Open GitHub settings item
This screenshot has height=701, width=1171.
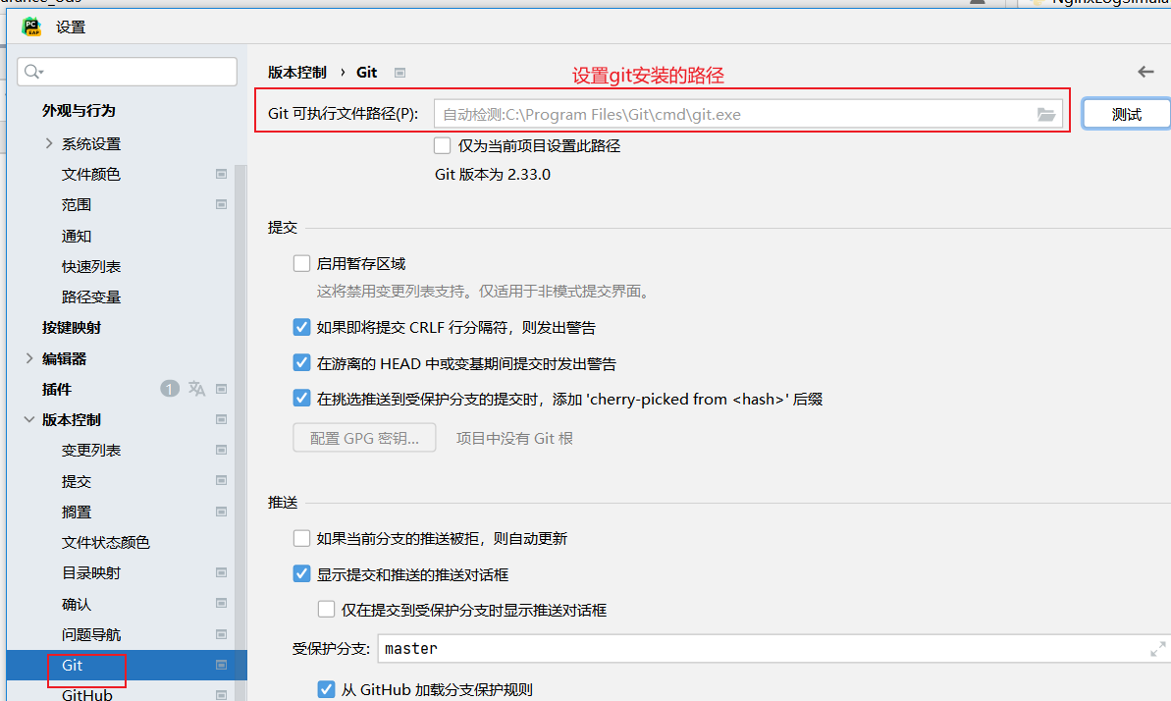[86, 694]
